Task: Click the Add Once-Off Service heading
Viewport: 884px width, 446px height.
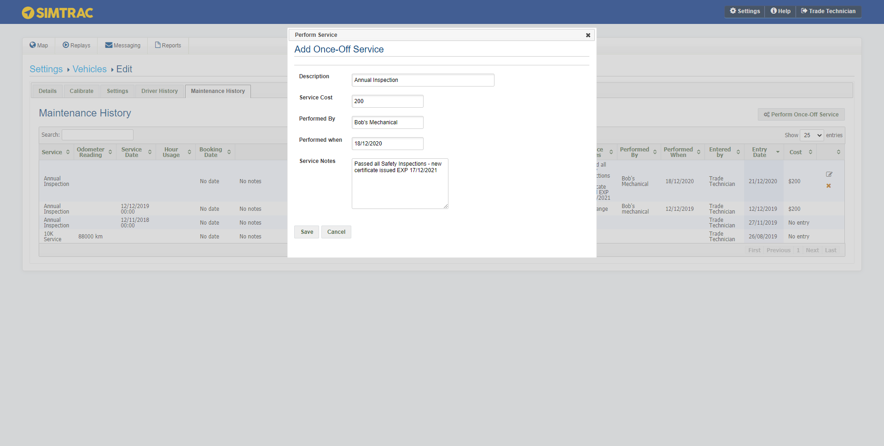Action: point(339,49)
